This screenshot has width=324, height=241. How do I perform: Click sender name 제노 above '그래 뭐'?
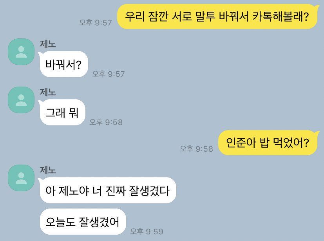point(48,92)
